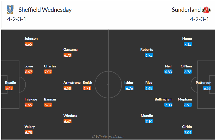Select player Valery at right back
The image size is (216, 140).
pos(30,127)
